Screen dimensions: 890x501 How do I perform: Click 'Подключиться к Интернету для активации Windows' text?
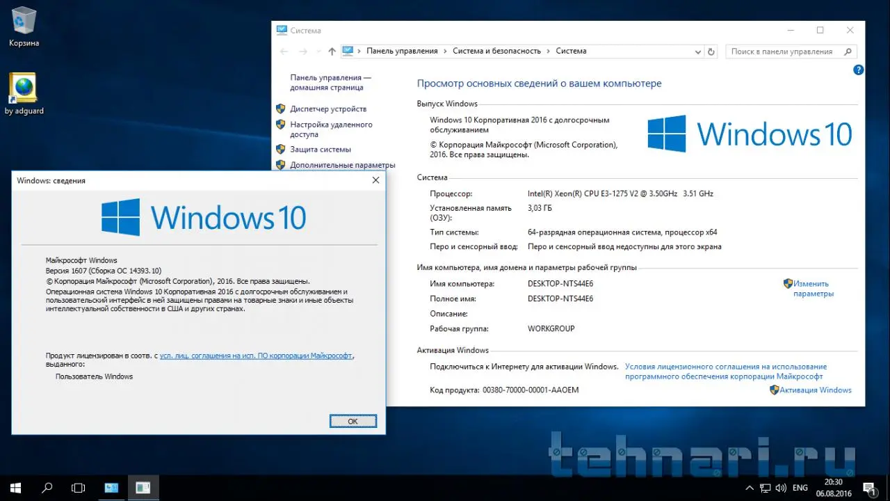coord(524,366)
